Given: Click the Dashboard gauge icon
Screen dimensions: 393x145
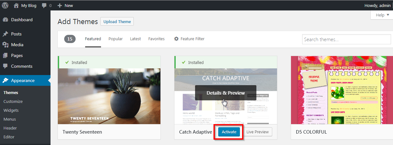Looking at the screenshot, I should [5, 20].
